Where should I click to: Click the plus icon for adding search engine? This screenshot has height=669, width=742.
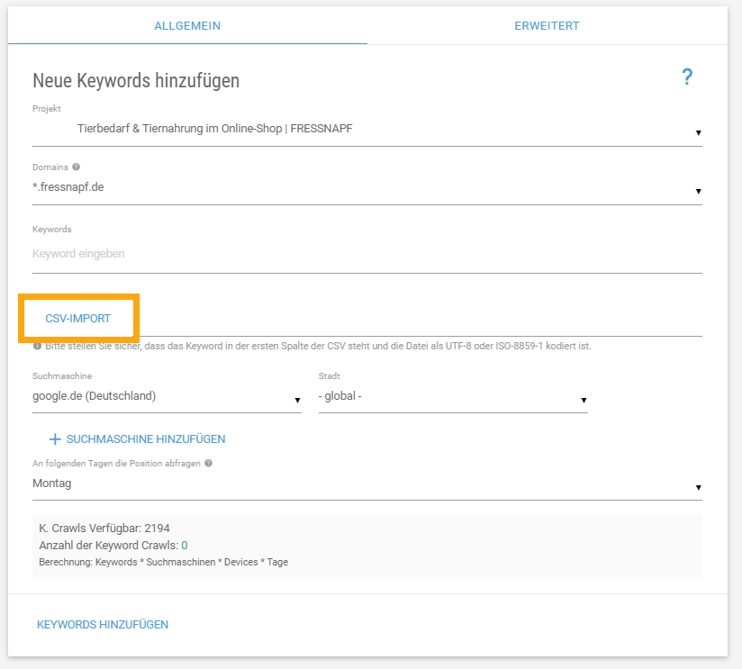55,439
